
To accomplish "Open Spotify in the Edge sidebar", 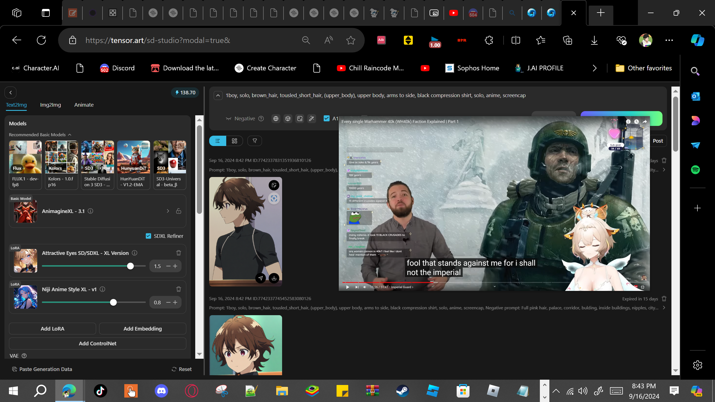I will click(695, 170).
